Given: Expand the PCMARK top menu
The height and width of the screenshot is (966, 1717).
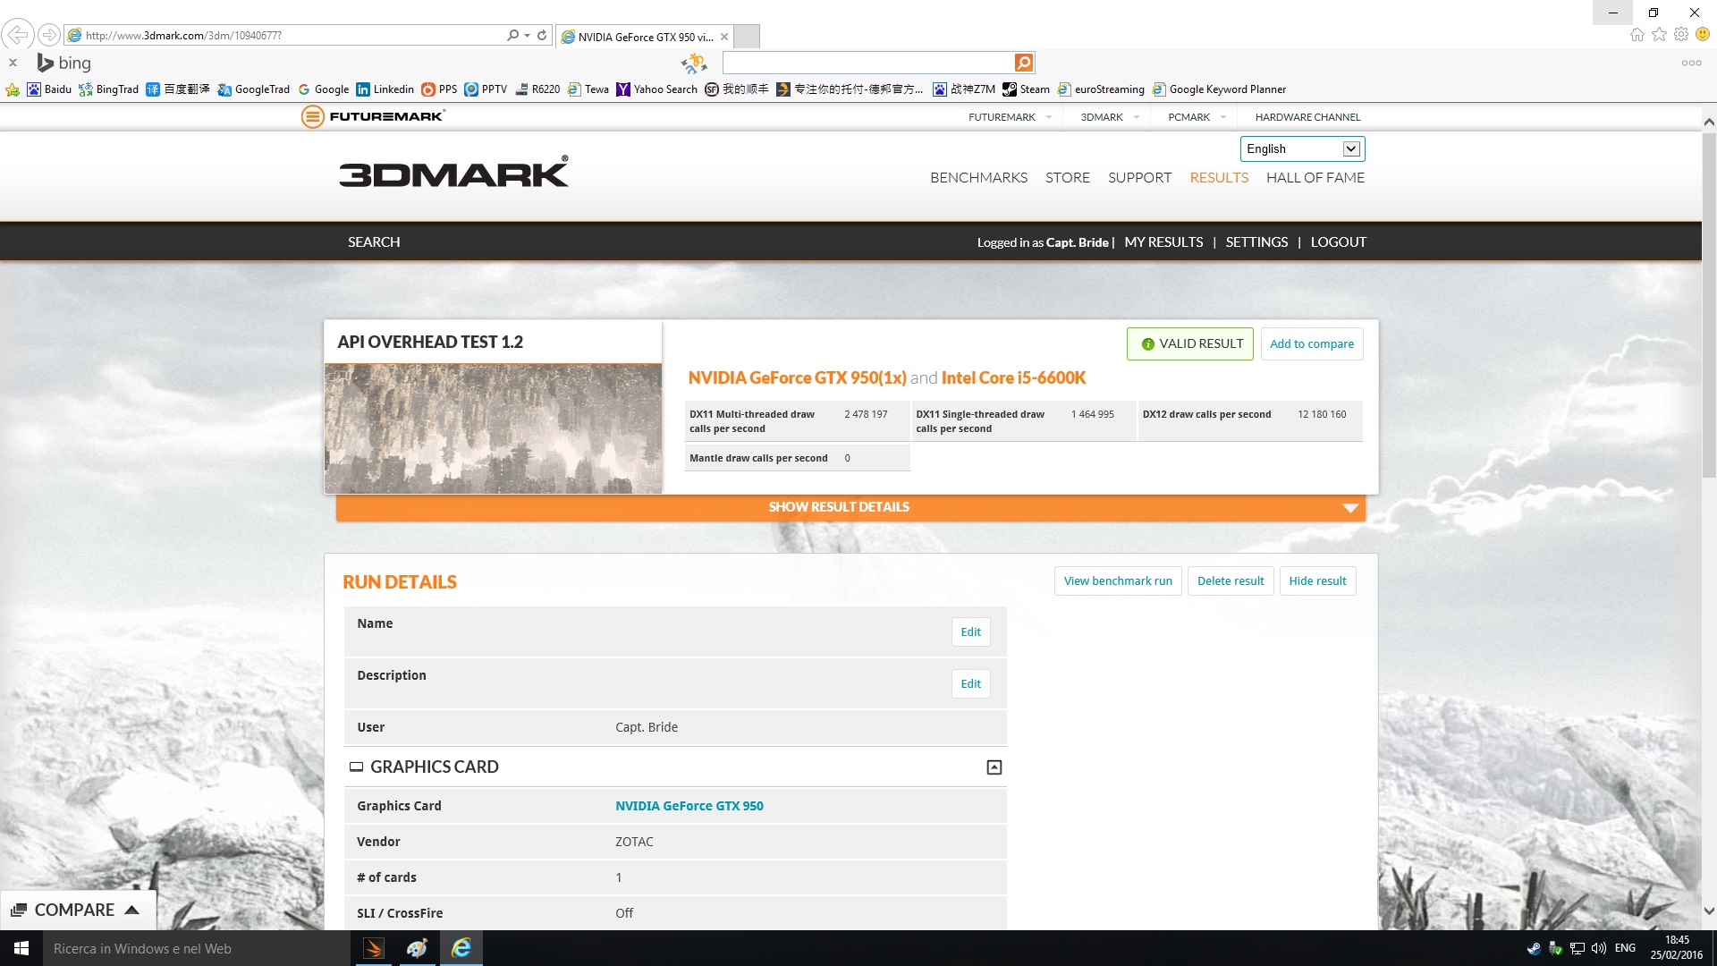Looking at the screenshot, I should pyautogui.click(x=1197, y=117).
